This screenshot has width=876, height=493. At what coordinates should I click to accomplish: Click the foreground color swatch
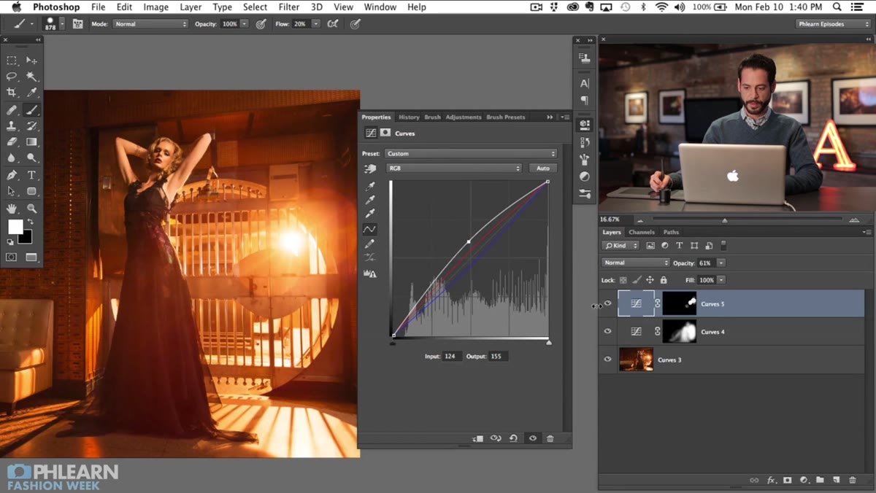14,227
